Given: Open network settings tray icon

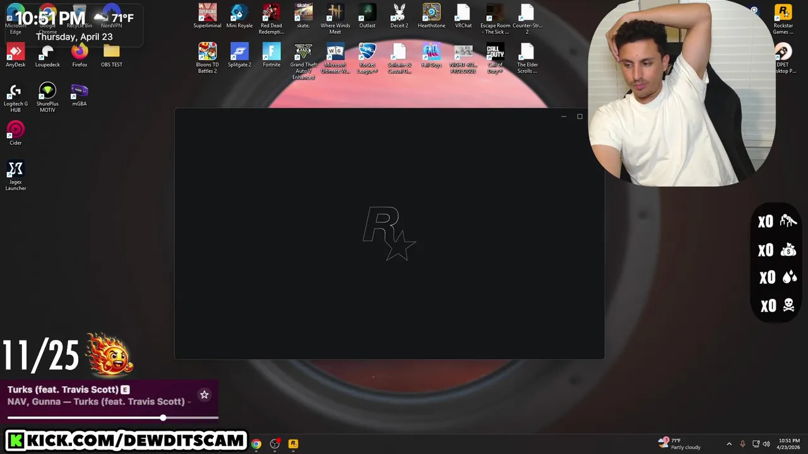Looking at the screenshot, I should pyautogui.click(x=756, y=444).
